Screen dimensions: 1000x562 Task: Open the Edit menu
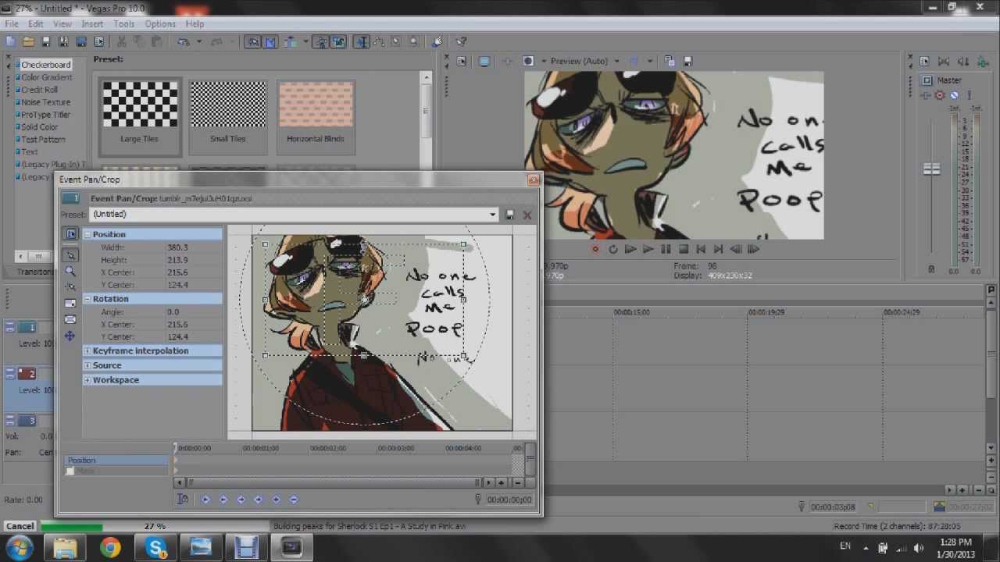pyautogui.click(x=36, y=24)
